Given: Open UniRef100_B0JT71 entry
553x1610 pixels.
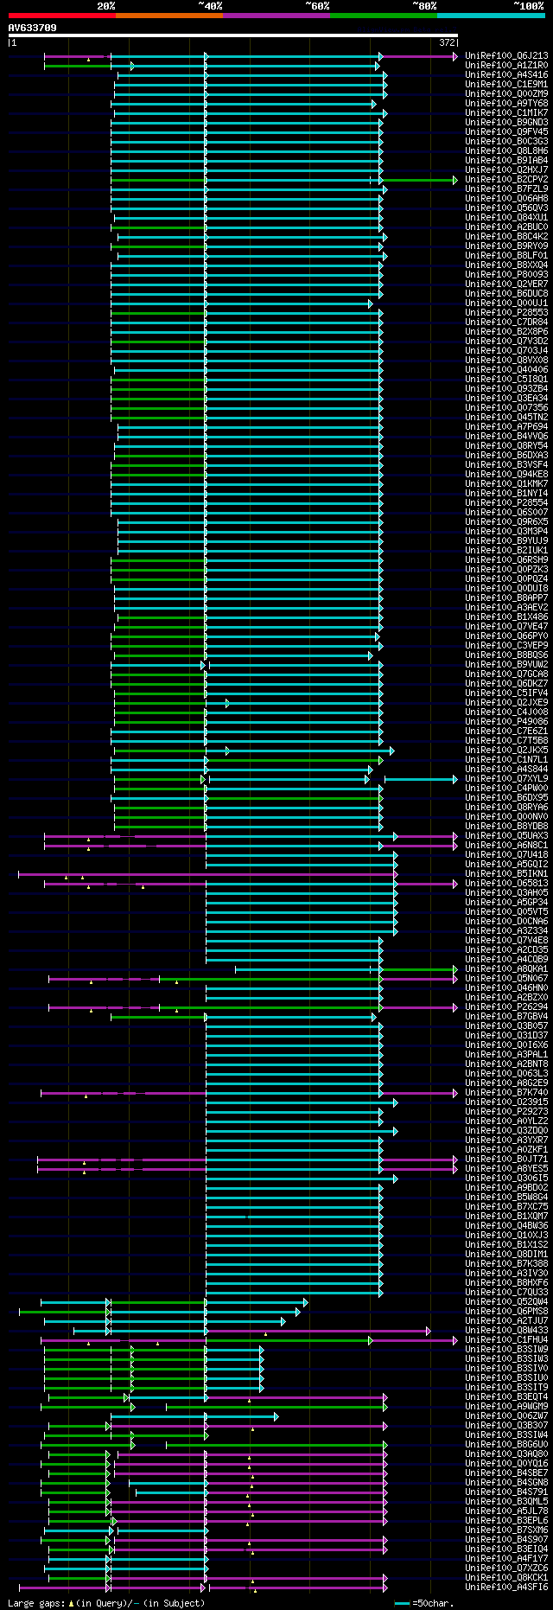Looking at the screenshot, I should [506, 1160].
